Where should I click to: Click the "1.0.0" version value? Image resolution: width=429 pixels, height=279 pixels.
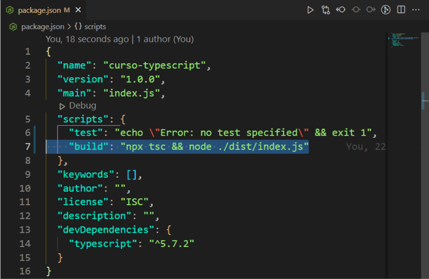140,79
